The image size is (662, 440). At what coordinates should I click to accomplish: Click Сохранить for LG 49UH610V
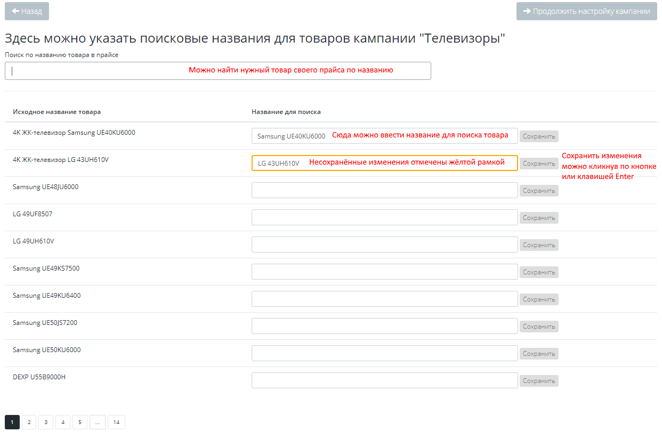(539, 245)
